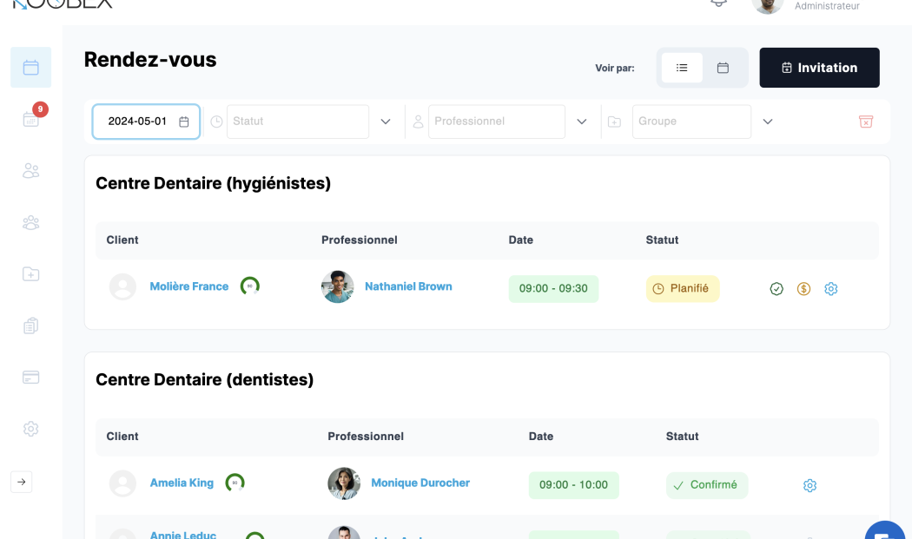Open the date picker calendar icon

(x=184, y=122)
